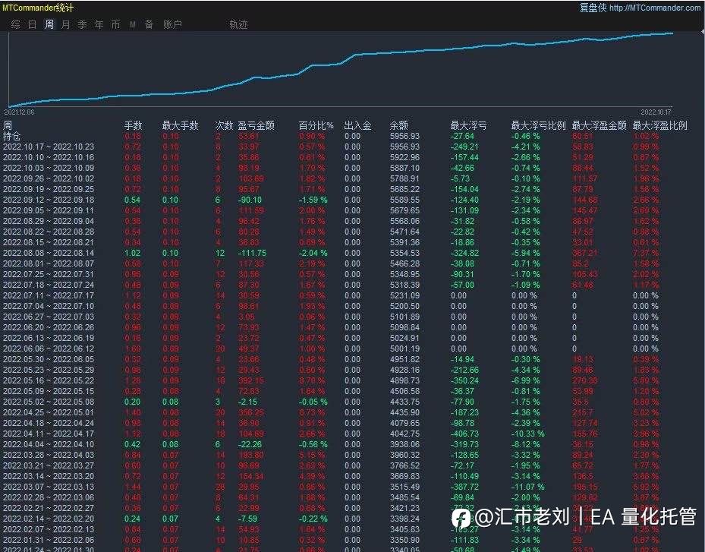
Task: Click the chart end date 2022.10.17
Action: tap(656, 112)
